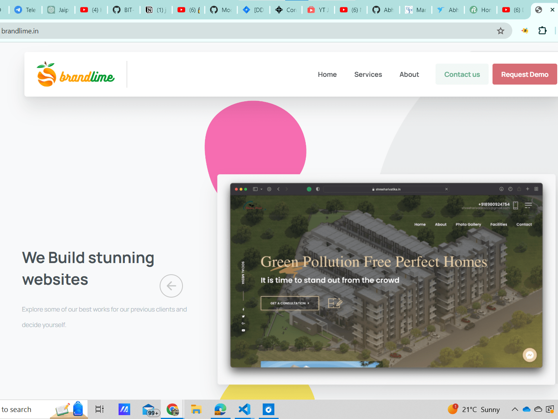This screenshot has width=558, height=419.
Task: Click the brandlime orange logo
Action: (x=76, y=74)
